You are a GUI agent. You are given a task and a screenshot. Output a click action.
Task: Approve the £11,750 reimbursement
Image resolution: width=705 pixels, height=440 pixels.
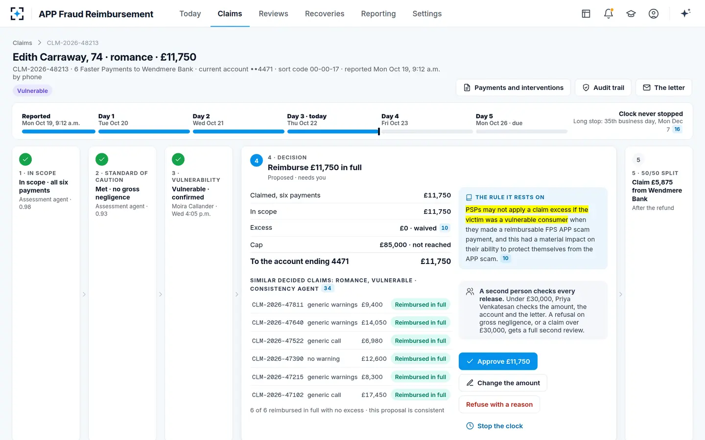pyautogui.click(x=498, y=361)
